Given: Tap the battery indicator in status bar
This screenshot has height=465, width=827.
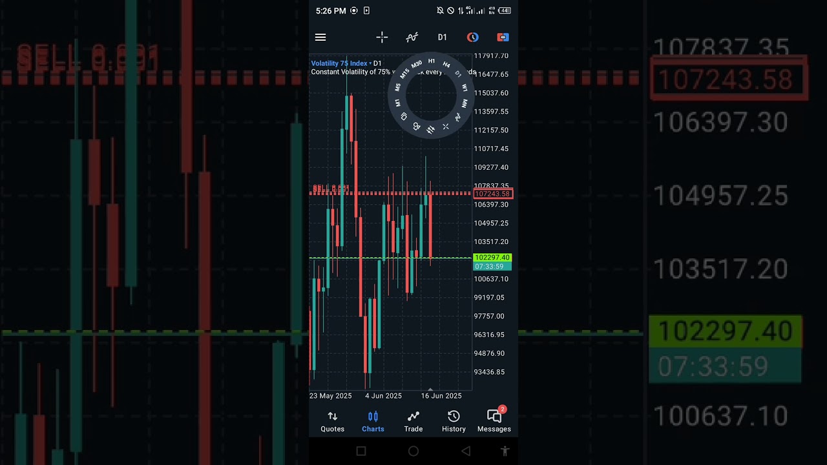Looking at the screenshot, I should tap(505, 10).
